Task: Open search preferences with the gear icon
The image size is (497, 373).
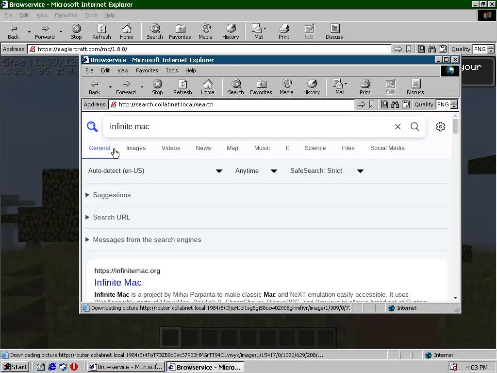Action: (x=440, y=127)
